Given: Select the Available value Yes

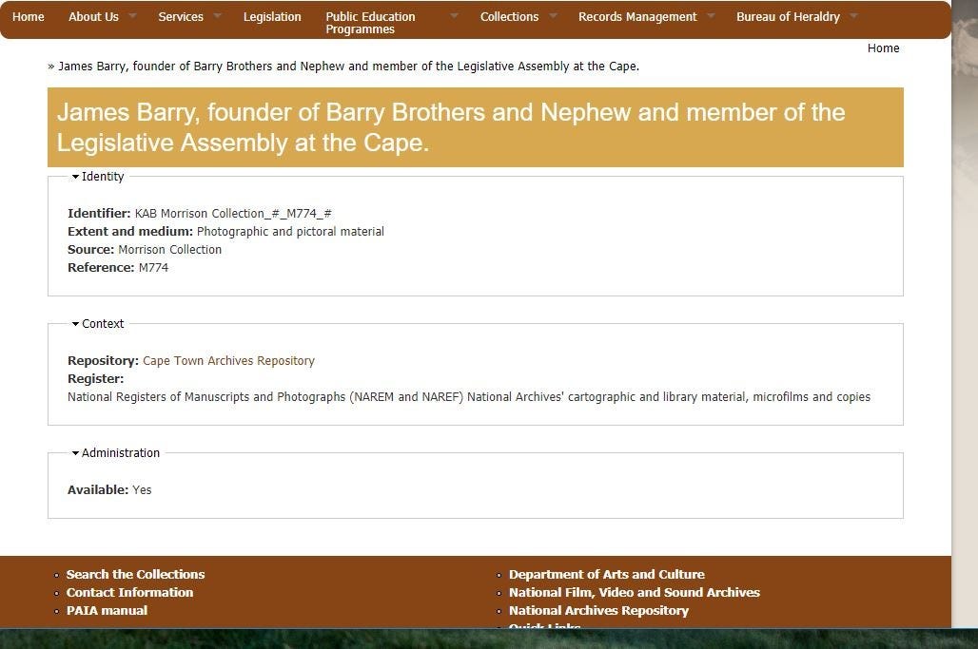Looking at the screenshot, I should point(142,490).
